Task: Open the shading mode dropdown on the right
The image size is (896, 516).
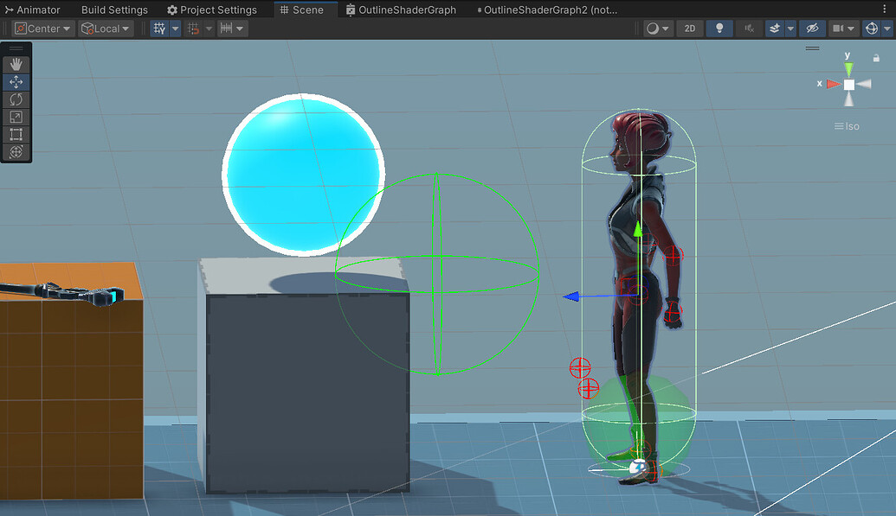Action: (655, 28)
